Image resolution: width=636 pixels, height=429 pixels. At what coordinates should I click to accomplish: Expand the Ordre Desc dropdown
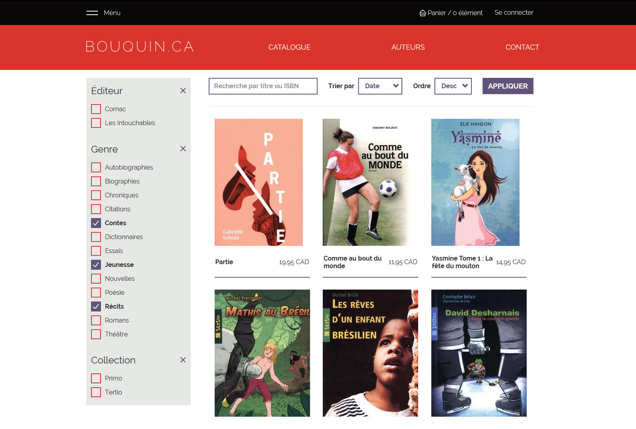[x=453, y=86]
